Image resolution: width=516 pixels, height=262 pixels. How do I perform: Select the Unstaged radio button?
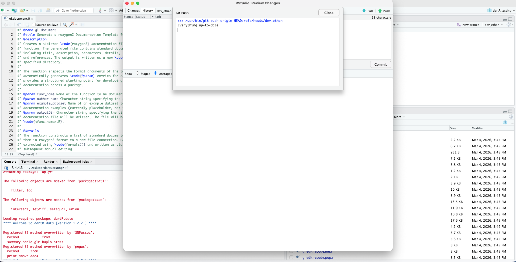tap(156, 73)
